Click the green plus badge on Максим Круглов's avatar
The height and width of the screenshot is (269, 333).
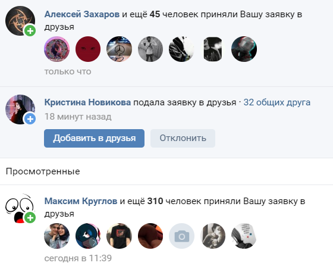pos(30,218)
